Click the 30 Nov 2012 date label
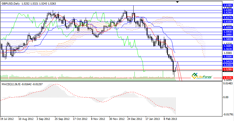Viewport: 234px width, 121px height. [x=116, y=119]
